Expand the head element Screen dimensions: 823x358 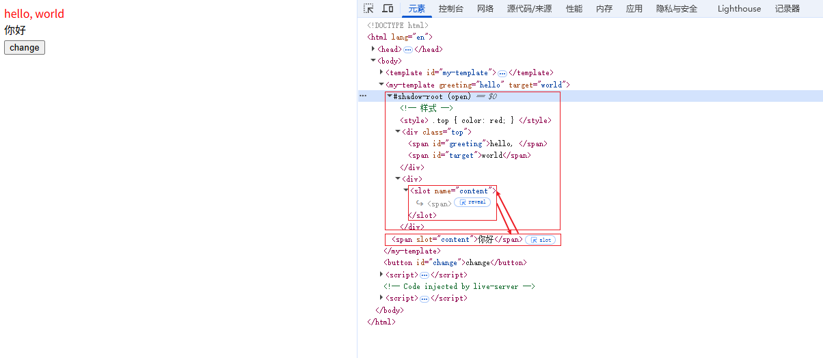tap(374, 49)
